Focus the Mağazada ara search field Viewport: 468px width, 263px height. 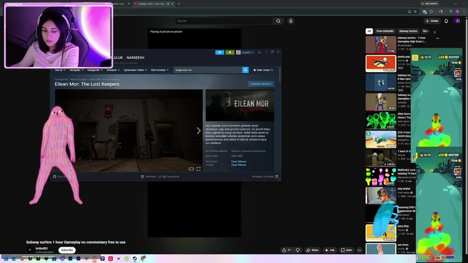[208, 70]
